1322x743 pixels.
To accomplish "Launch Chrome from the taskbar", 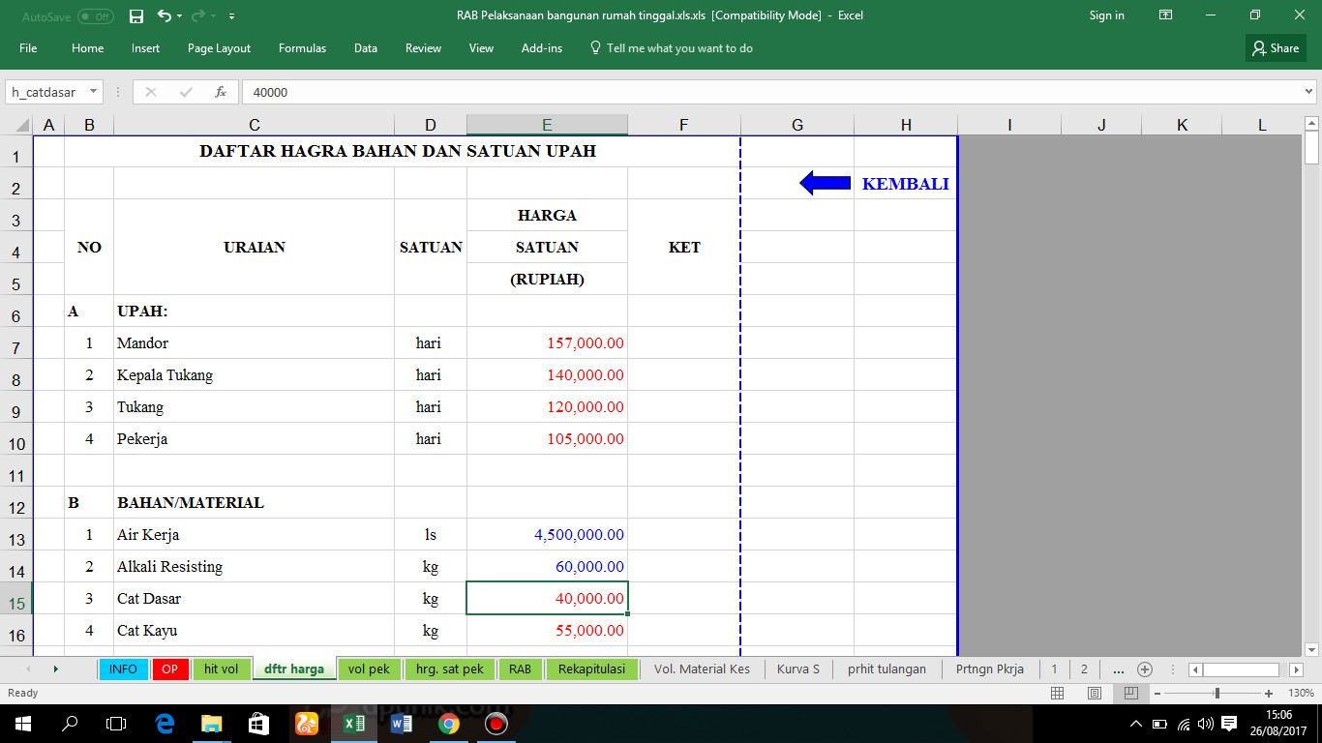I will (448, 723).
